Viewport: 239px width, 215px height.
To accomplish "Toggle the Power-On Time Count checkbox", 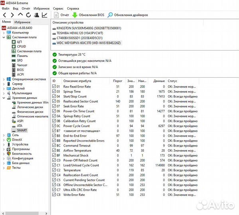I will (54, 111).
